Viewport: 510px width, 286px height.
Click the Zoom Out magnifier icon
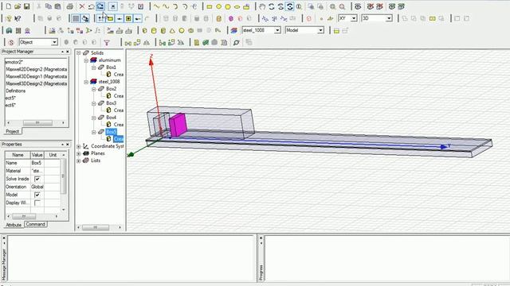click(342, 6)
